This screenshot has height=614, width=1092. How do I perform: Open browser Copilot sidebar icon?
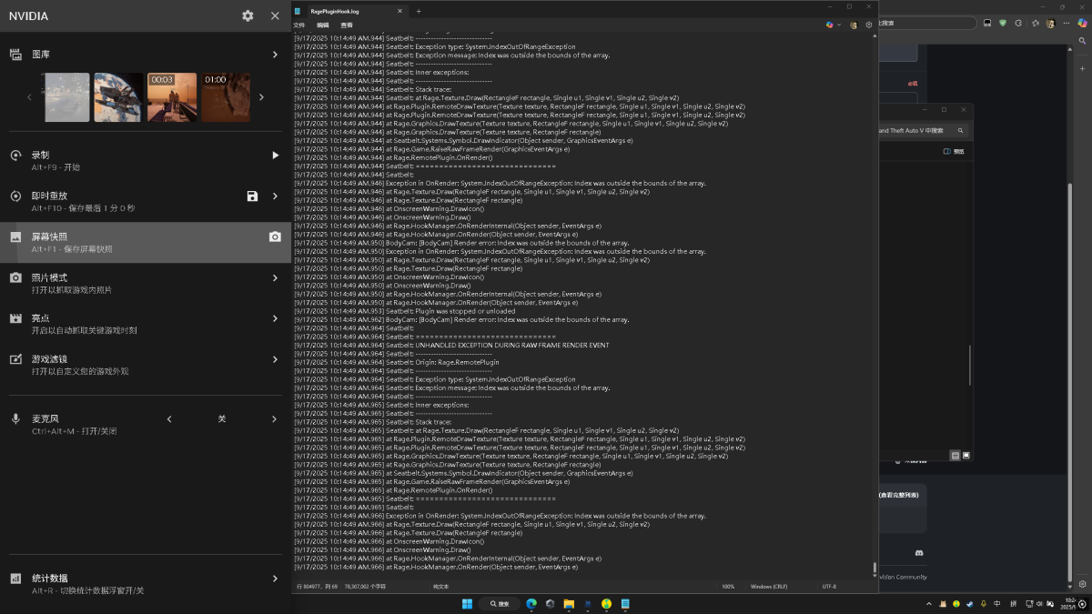[1083, 23]
